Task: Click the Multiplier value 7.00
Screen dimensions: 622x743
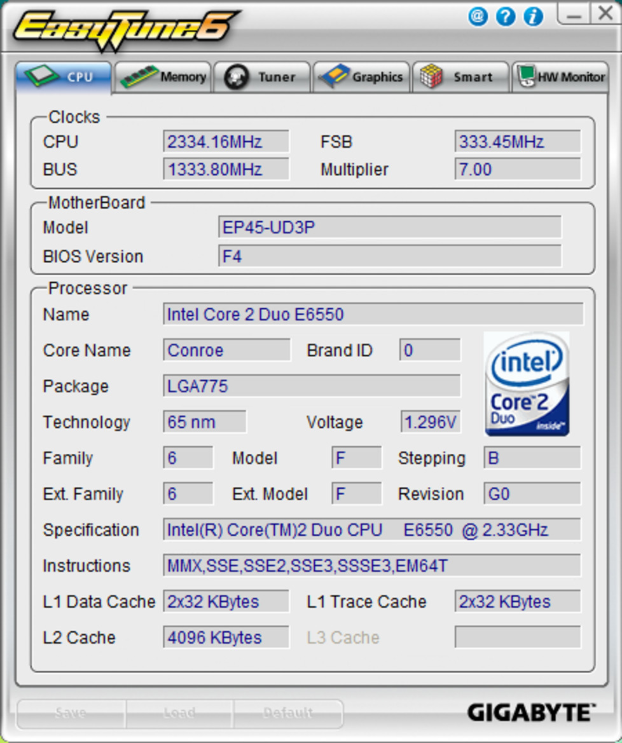Action: point(518,169)
